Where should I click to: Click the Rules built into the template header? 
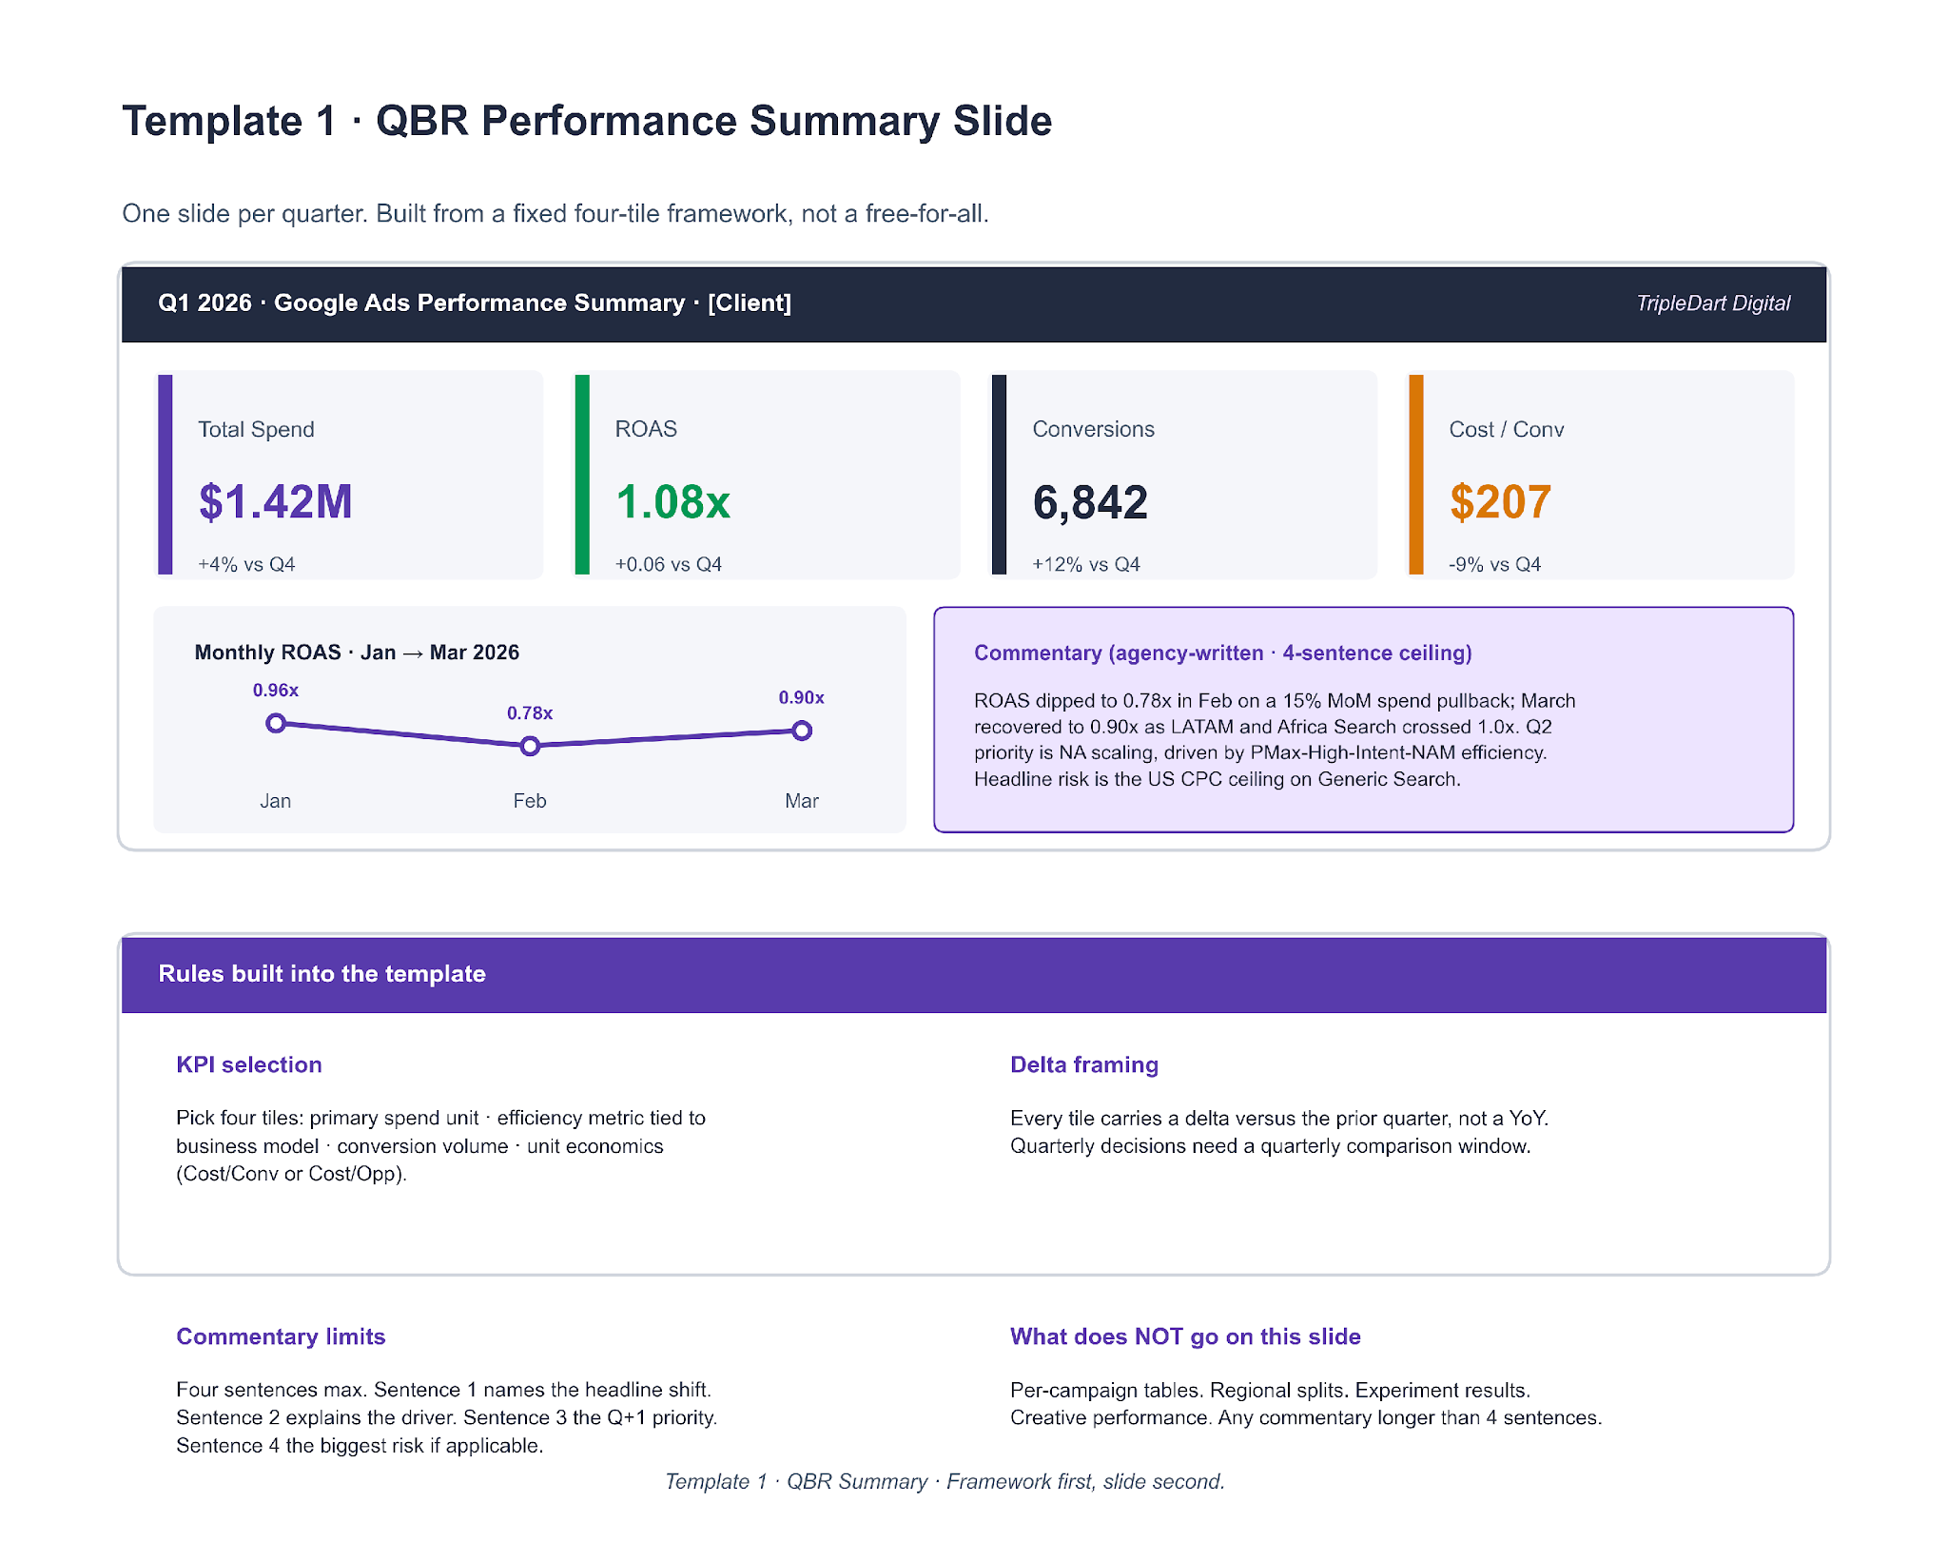[321, 973]
